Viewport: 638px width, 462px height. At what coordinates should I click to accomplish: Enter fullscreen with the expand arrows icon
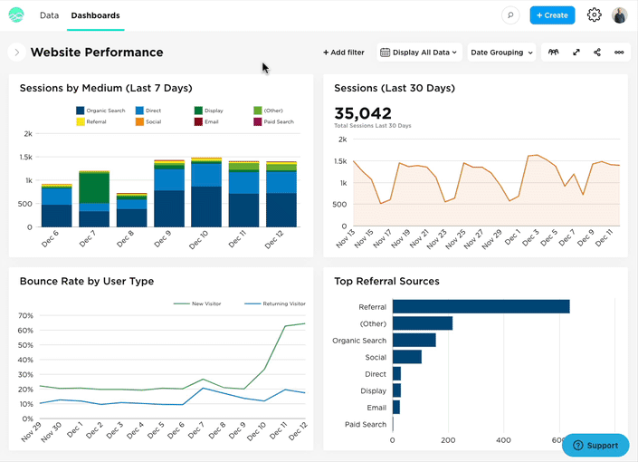tap(576, 53)
